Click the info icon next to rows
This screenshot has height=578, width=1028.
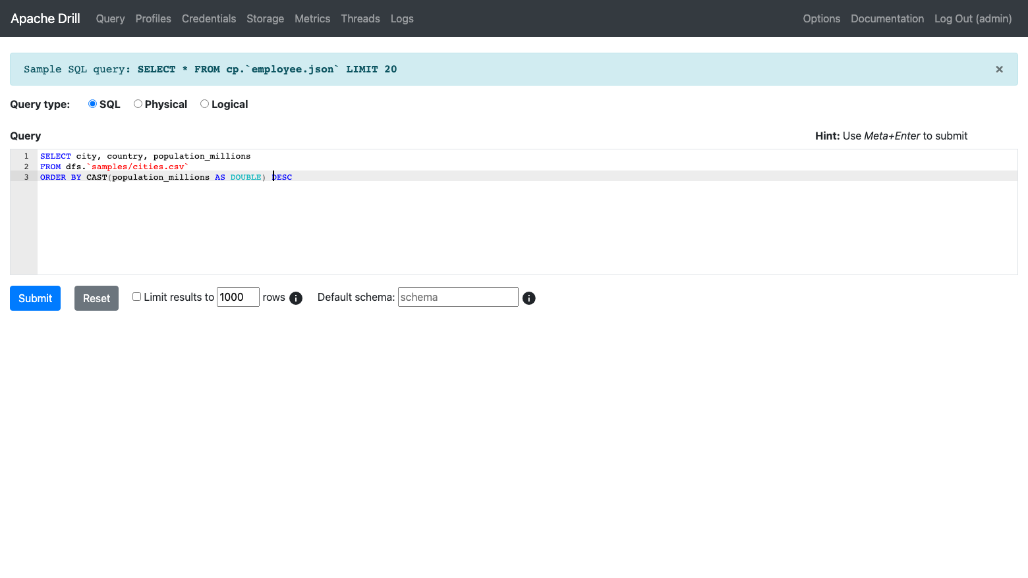click(296, 298)
